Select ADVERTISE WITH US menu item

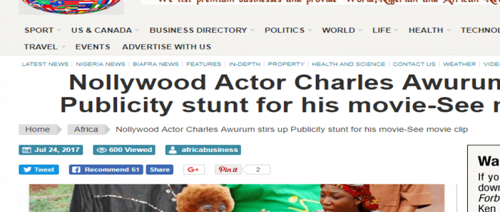[x=167, y=47]
